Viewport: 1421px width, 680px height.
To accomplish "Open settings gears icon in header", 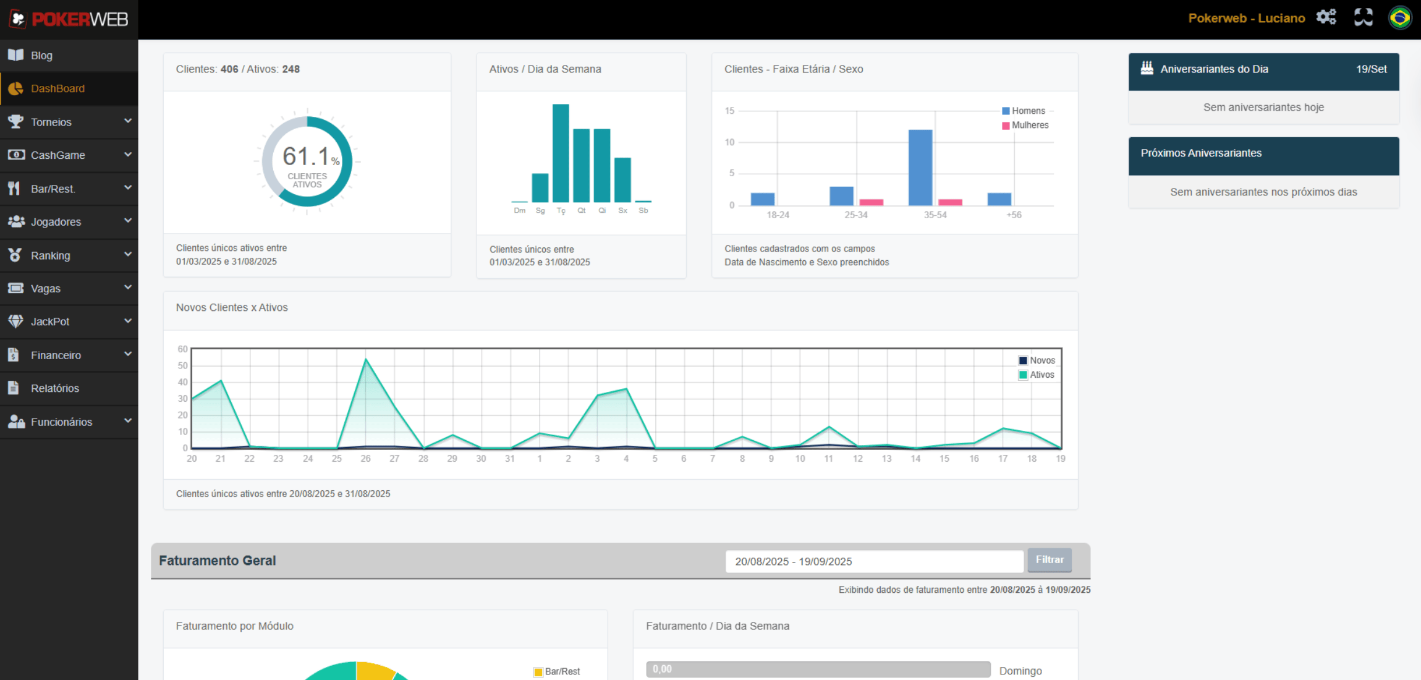I will point(1326,17).
